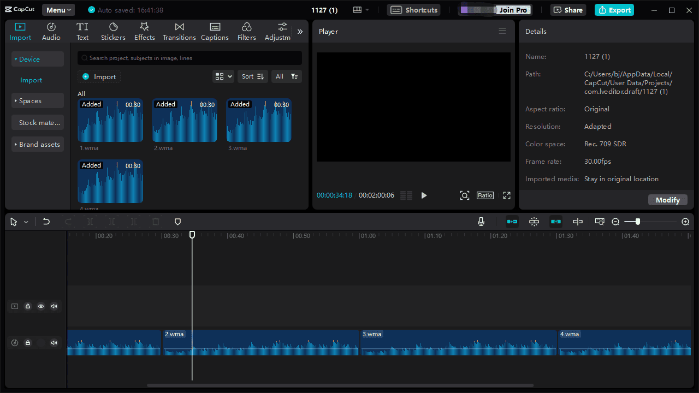Viewport: 699px width, 393px height.
Task: Select the 2.wma thumbnail in media library
Action: (185, 120)
